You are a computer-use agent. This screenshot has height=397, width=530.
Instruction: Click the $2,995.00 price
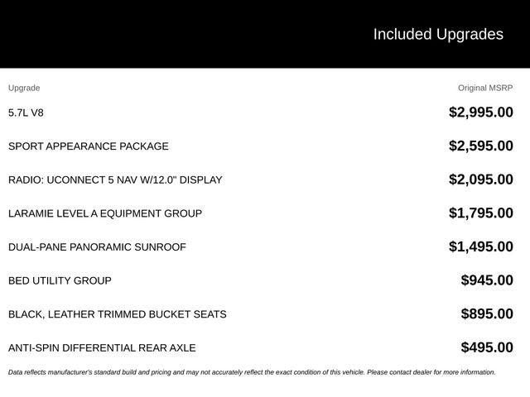[x=480, y=112]
